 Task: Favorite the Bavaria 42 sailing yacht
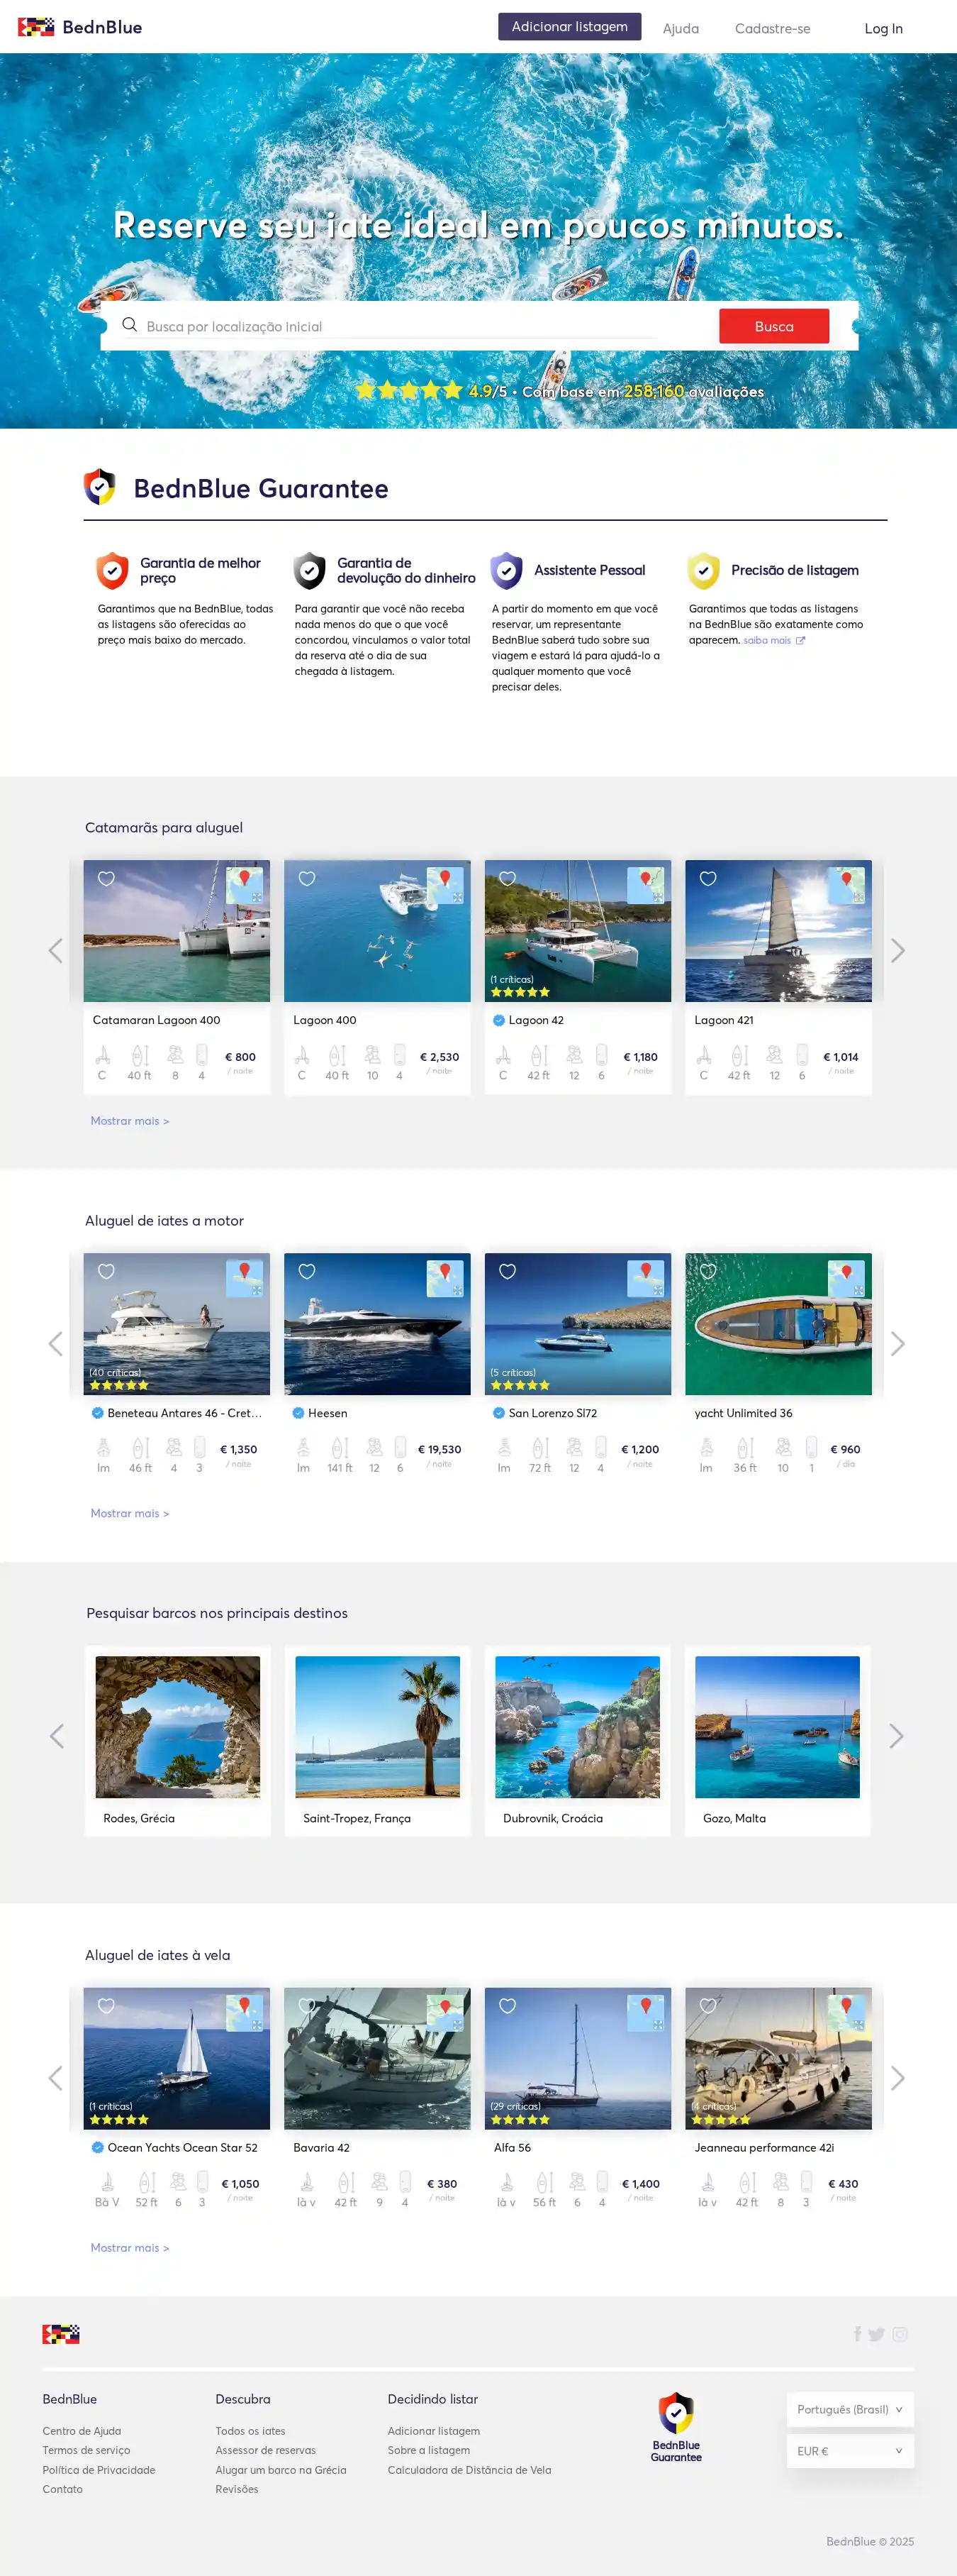tap(307, 2005)
